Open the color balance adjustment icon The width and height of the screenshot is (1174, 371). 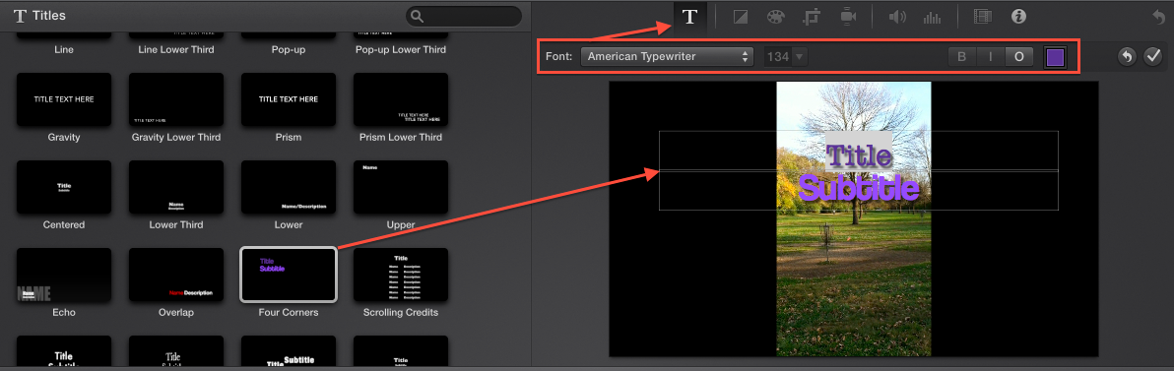(x=741, y=17)
